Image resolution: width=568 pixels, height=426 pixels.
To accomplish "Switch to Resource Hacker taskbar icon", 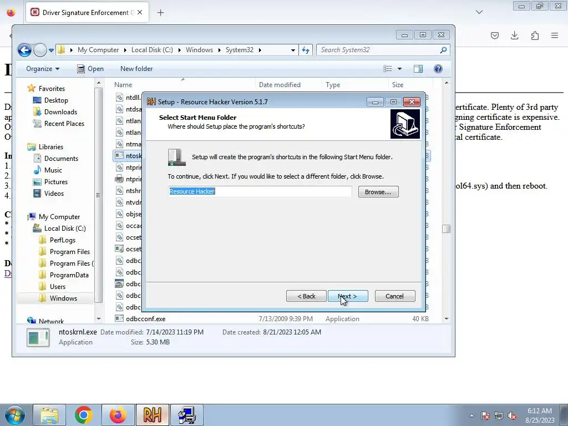I will coord(153,415).
